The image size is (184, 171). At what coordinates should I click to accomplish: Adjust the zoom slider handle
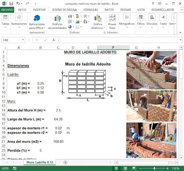154,168
